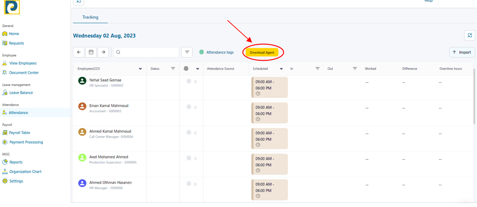The image size is (477, 207).
Task: Click the vertical scrollbar of the table
Action: 474,96
